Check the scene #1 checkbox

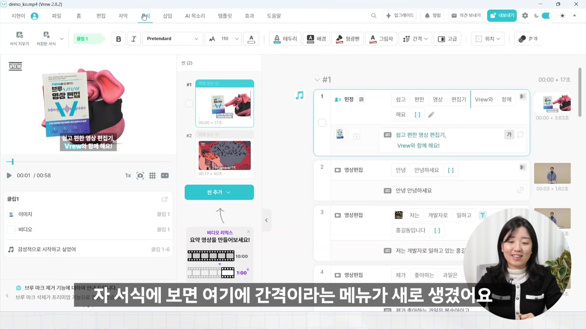189,103
